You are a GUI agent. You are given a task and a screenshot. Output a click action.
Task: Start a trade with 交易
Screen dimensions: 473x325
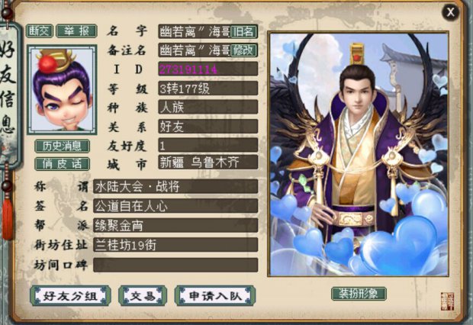pos(143,296)
